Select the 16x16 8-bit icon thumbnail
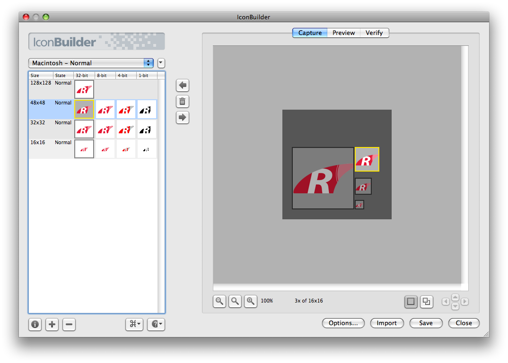Image resolution: width=508 pixels, height=363 pixels. click(x=105, y=149)
